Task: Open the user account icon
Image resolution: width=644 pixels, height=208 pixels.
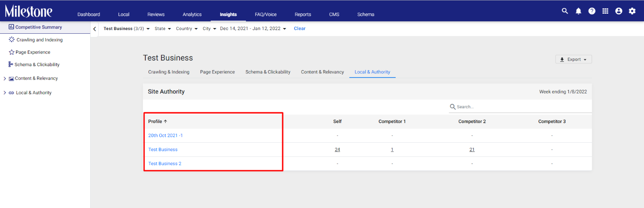Action: [619, 11]
